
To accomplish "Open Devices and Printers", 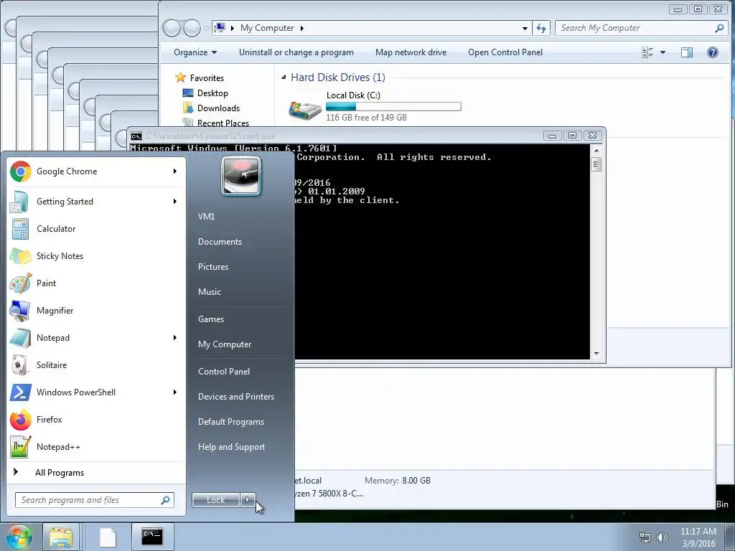I will (x=236, y=396).
